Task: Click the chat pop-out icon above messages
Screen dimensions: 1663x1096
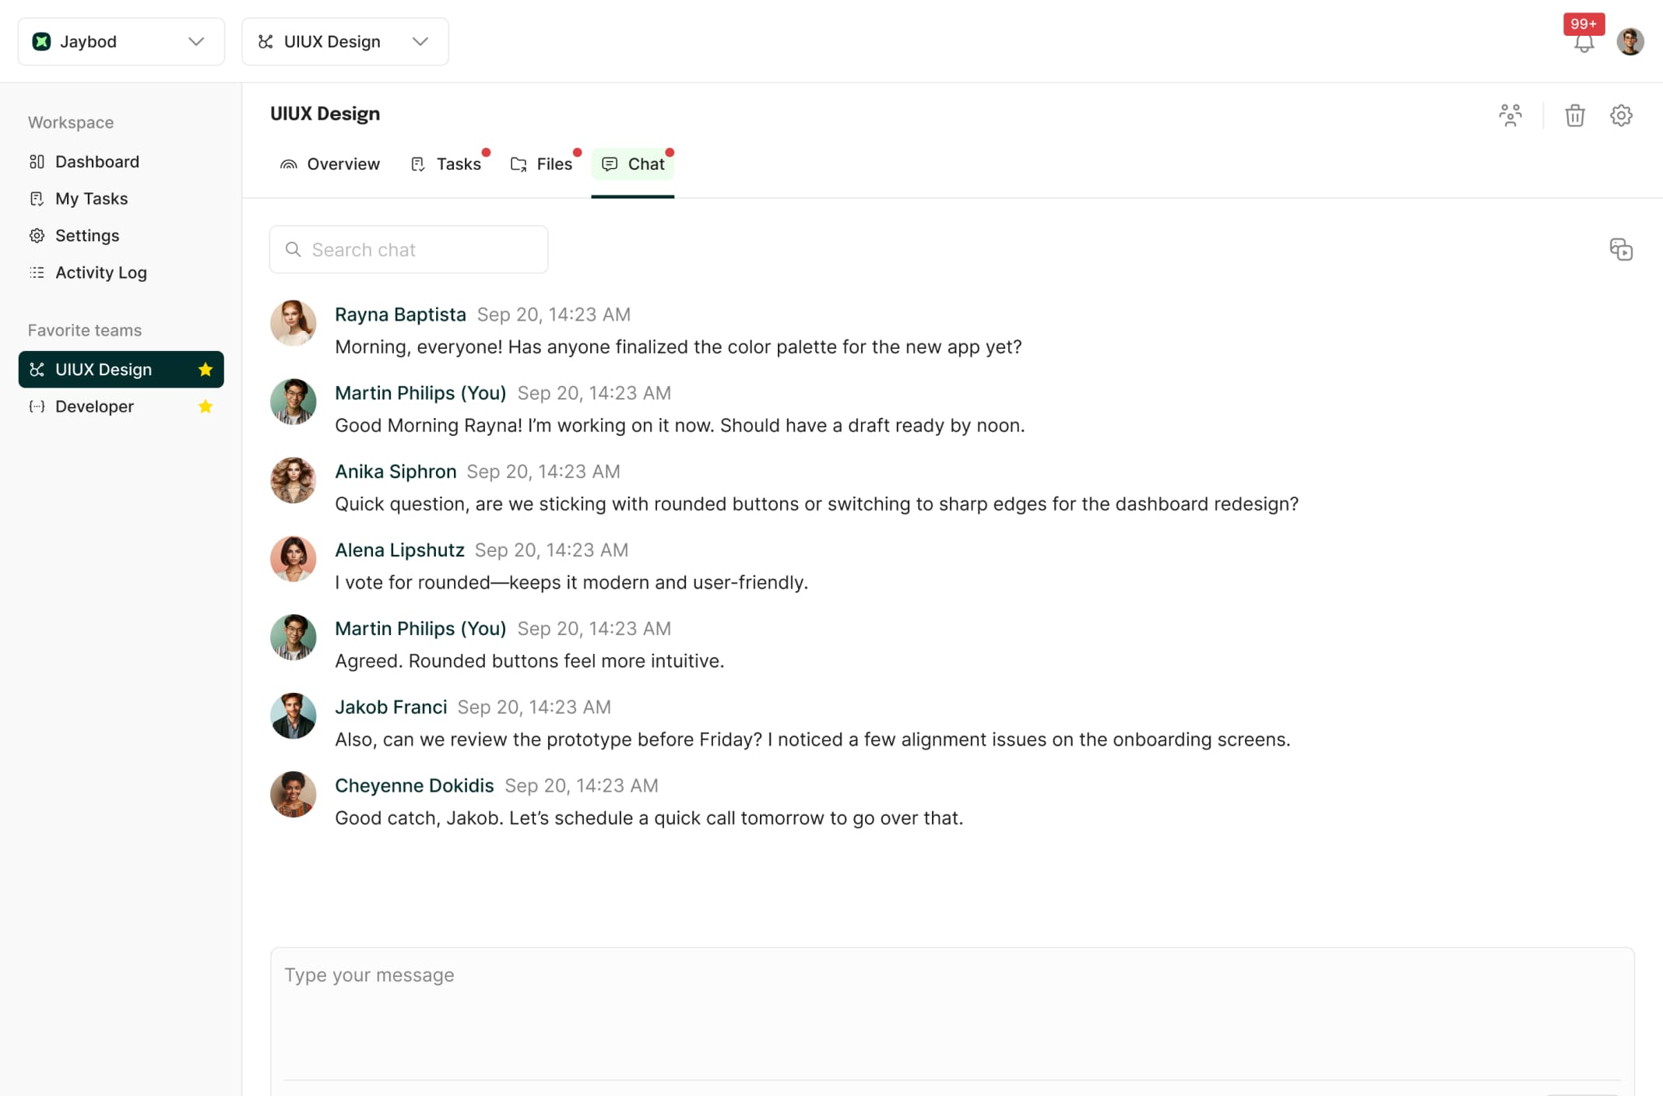Action: 1621,249
